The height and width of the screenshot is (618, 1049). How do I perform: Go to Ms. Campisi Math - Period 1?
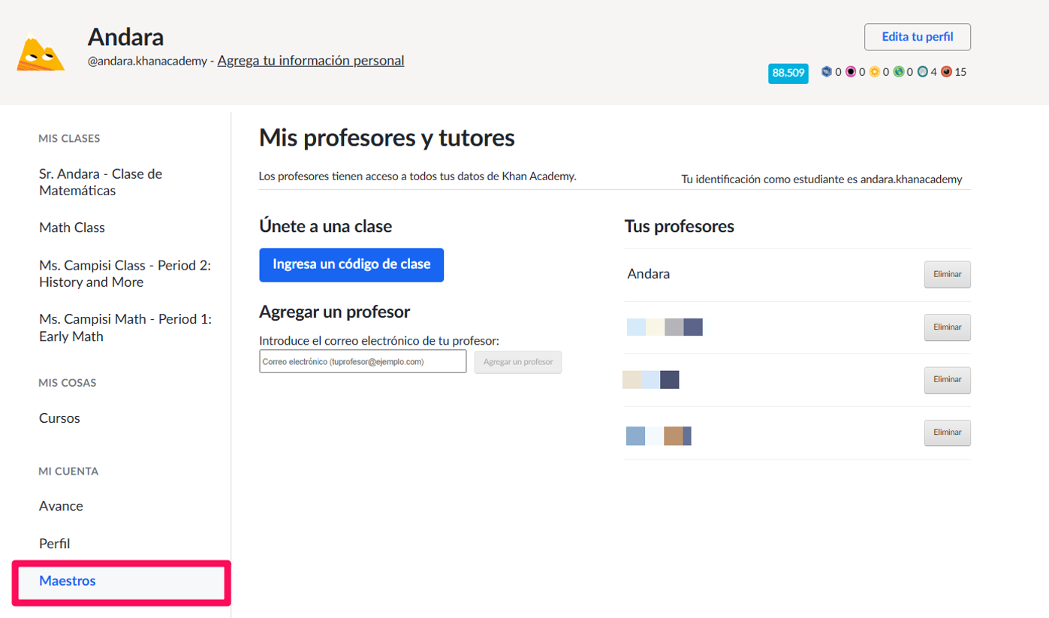click(x=125, y=328)
